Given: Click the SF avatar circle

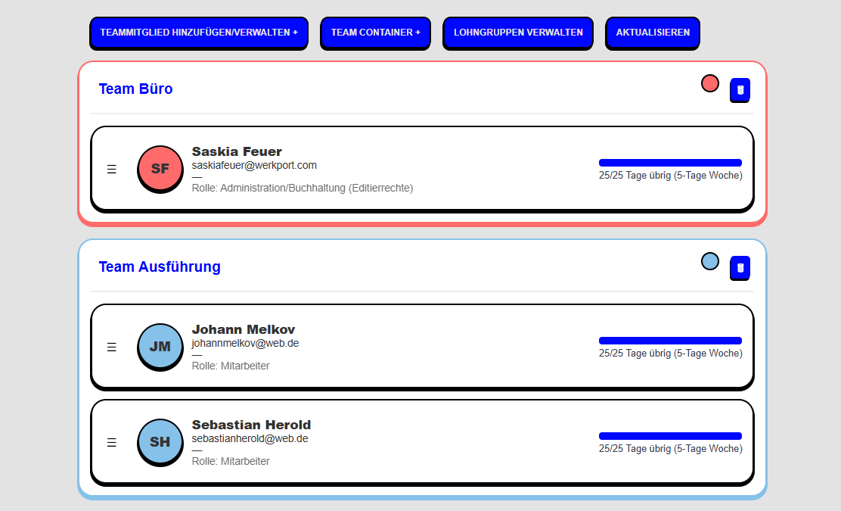Looking at the screenshot, I should (160, 169).
